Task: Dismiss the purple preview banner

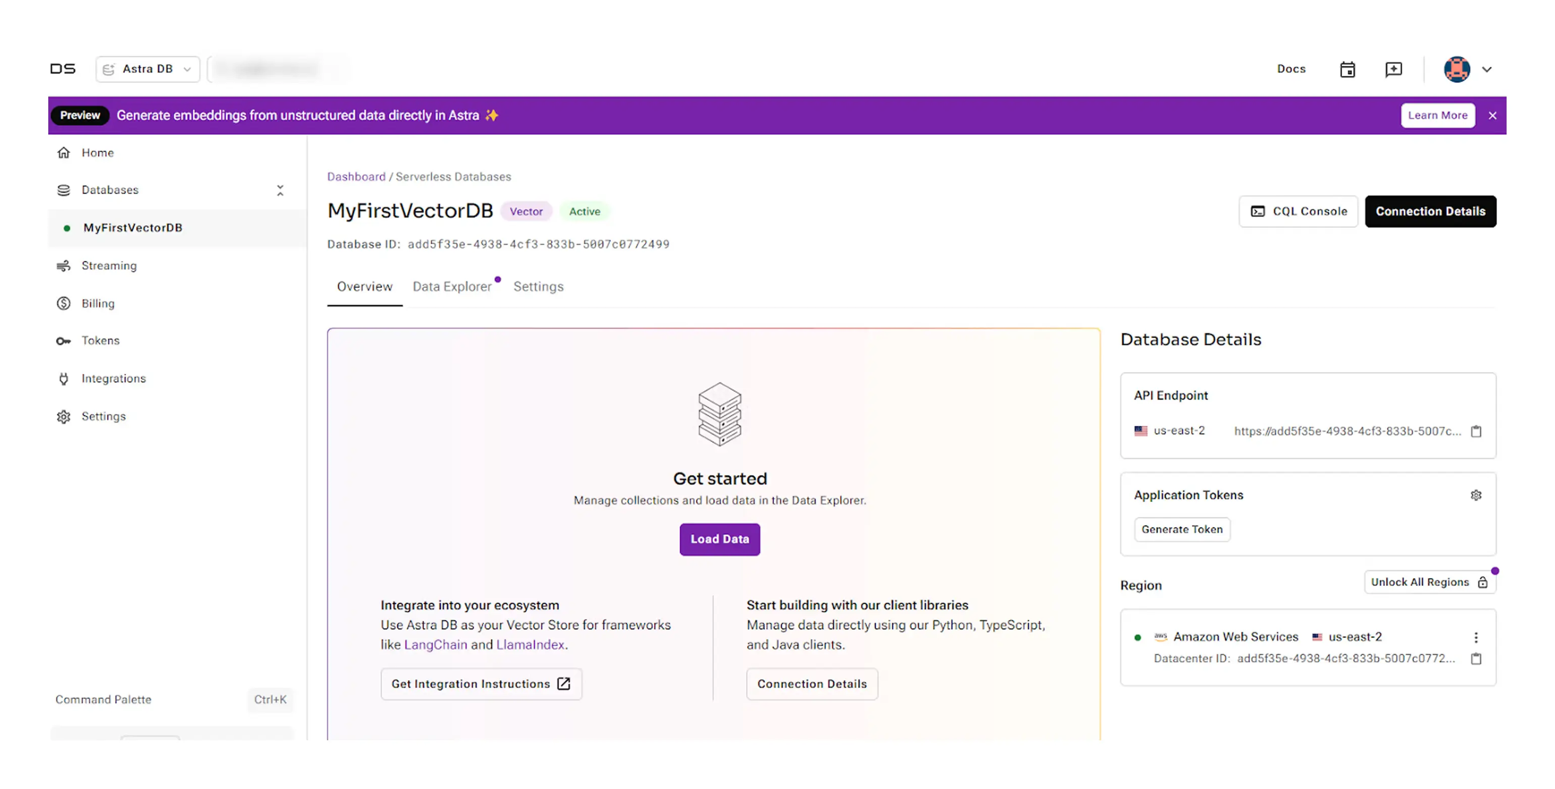Action: 1492,115
